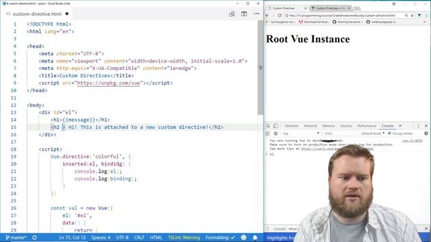
Task: Click the browser address bar
Action: click(343, 15)
